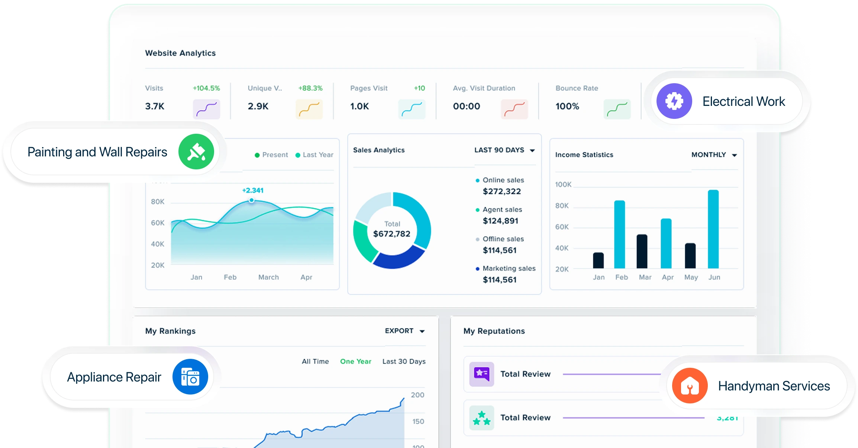The height and width of the screenshot is (448, 858).
Task: Click the One Year range link
Action: (355, 361)
